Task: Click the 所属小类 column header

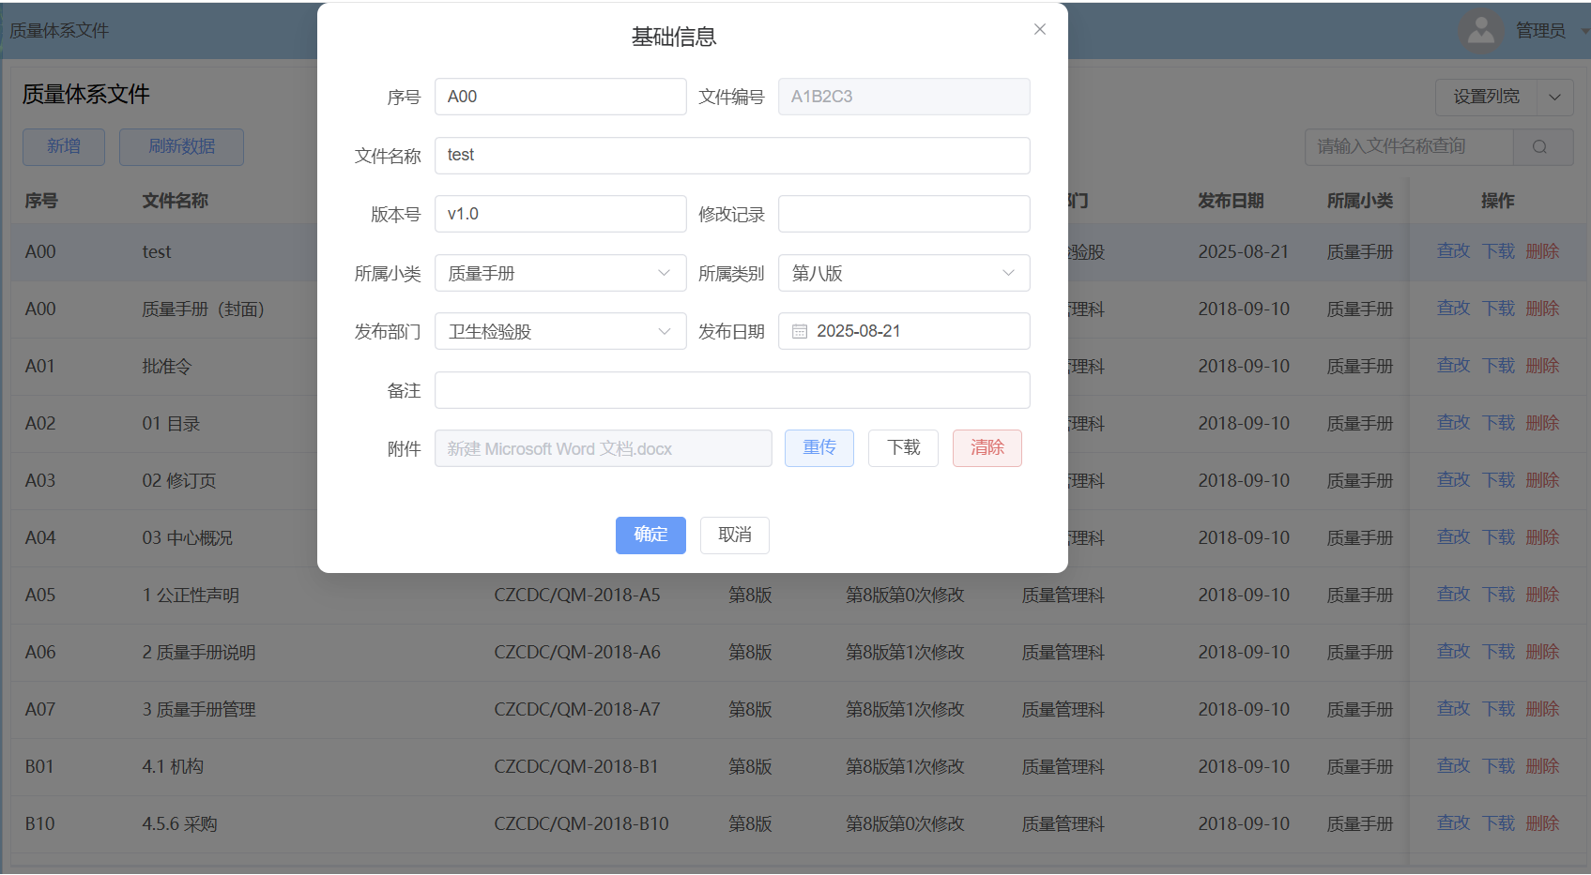Action: point(1360,201)
